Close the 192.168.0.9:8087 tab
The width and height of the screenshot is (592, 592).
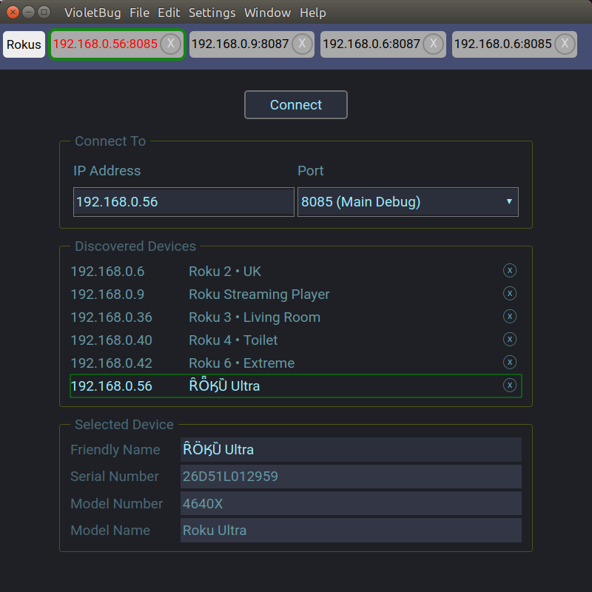(x=302, y=44)
